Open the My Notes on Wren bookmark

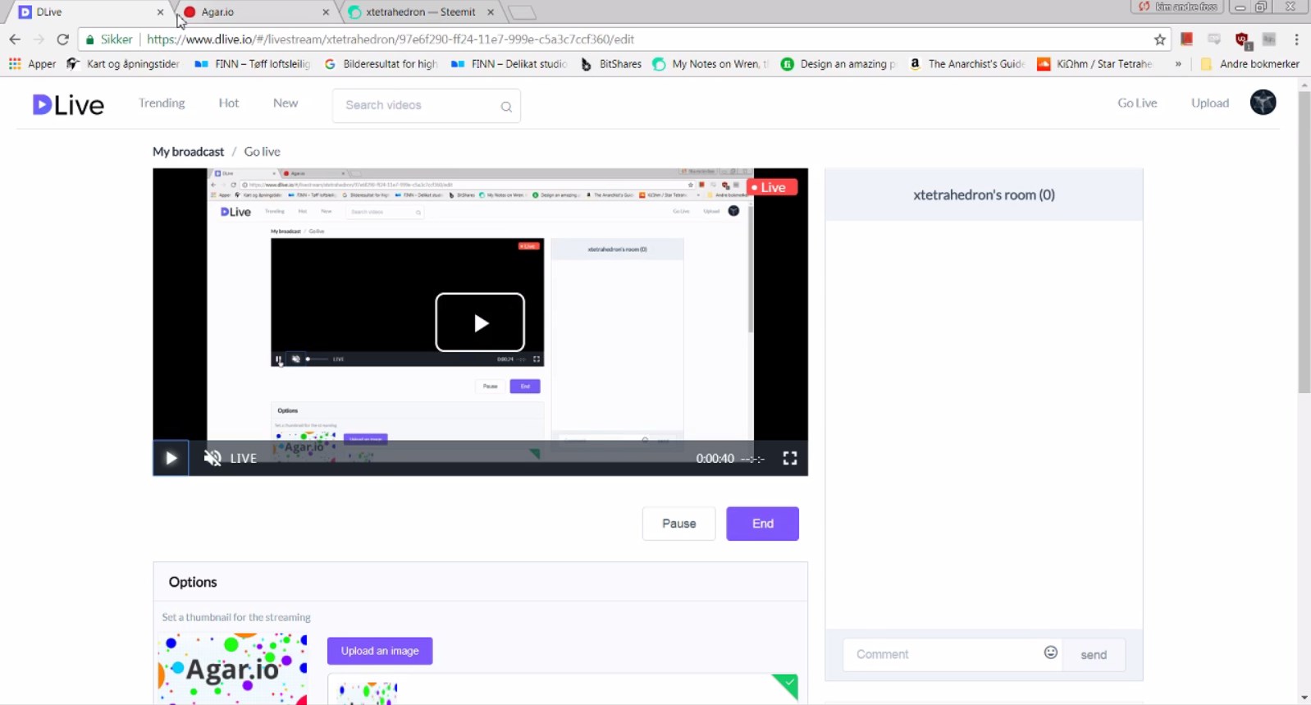point(710,63)
